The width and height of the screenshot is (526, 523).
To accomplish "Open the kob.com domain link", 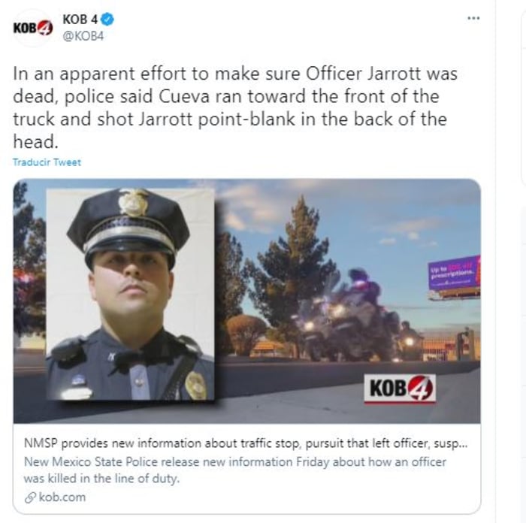I will (62, 497).
